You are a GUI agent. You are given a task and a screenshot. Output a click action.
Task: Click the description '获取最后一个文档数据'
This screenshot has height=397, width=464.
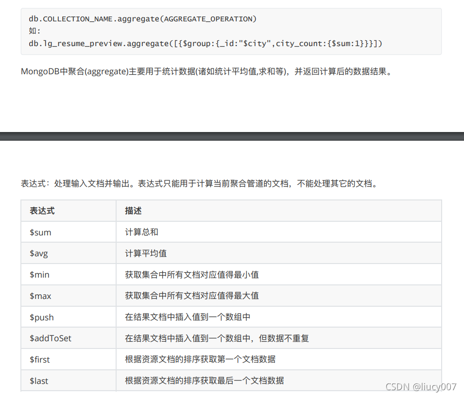pos(279,381)
